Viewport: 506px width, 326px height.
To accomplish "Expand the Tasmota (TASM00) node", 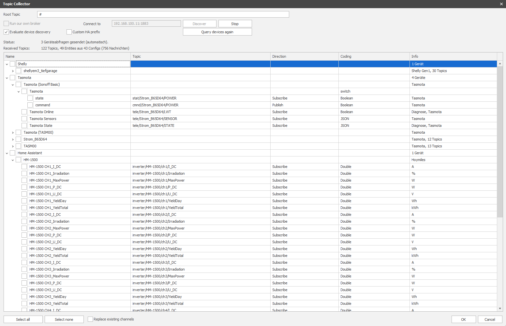I will click(x=13, y=133).
